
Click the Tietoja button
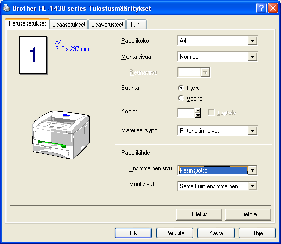coord(248,214)
